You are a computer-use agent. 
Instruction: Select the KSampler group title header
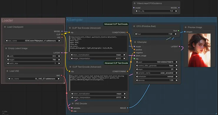(x=75, y=20)
